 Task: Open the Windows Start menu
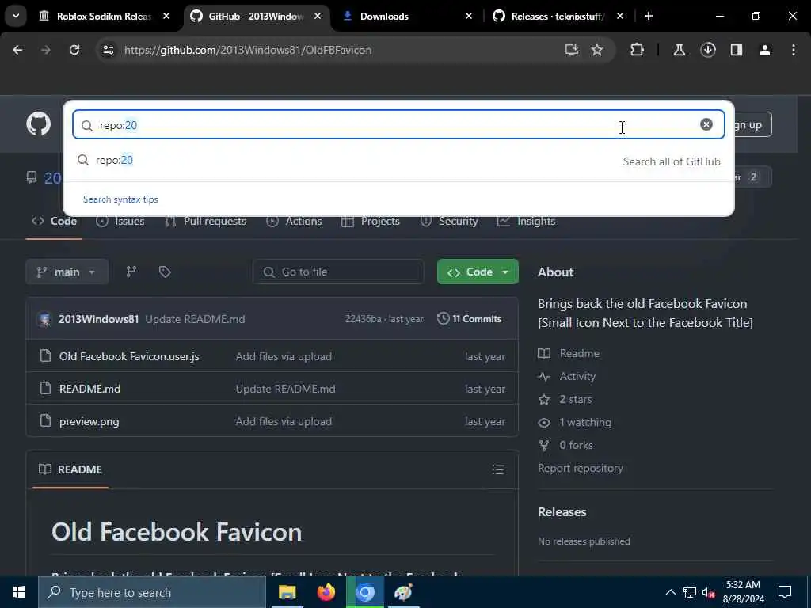click(19, 592)
